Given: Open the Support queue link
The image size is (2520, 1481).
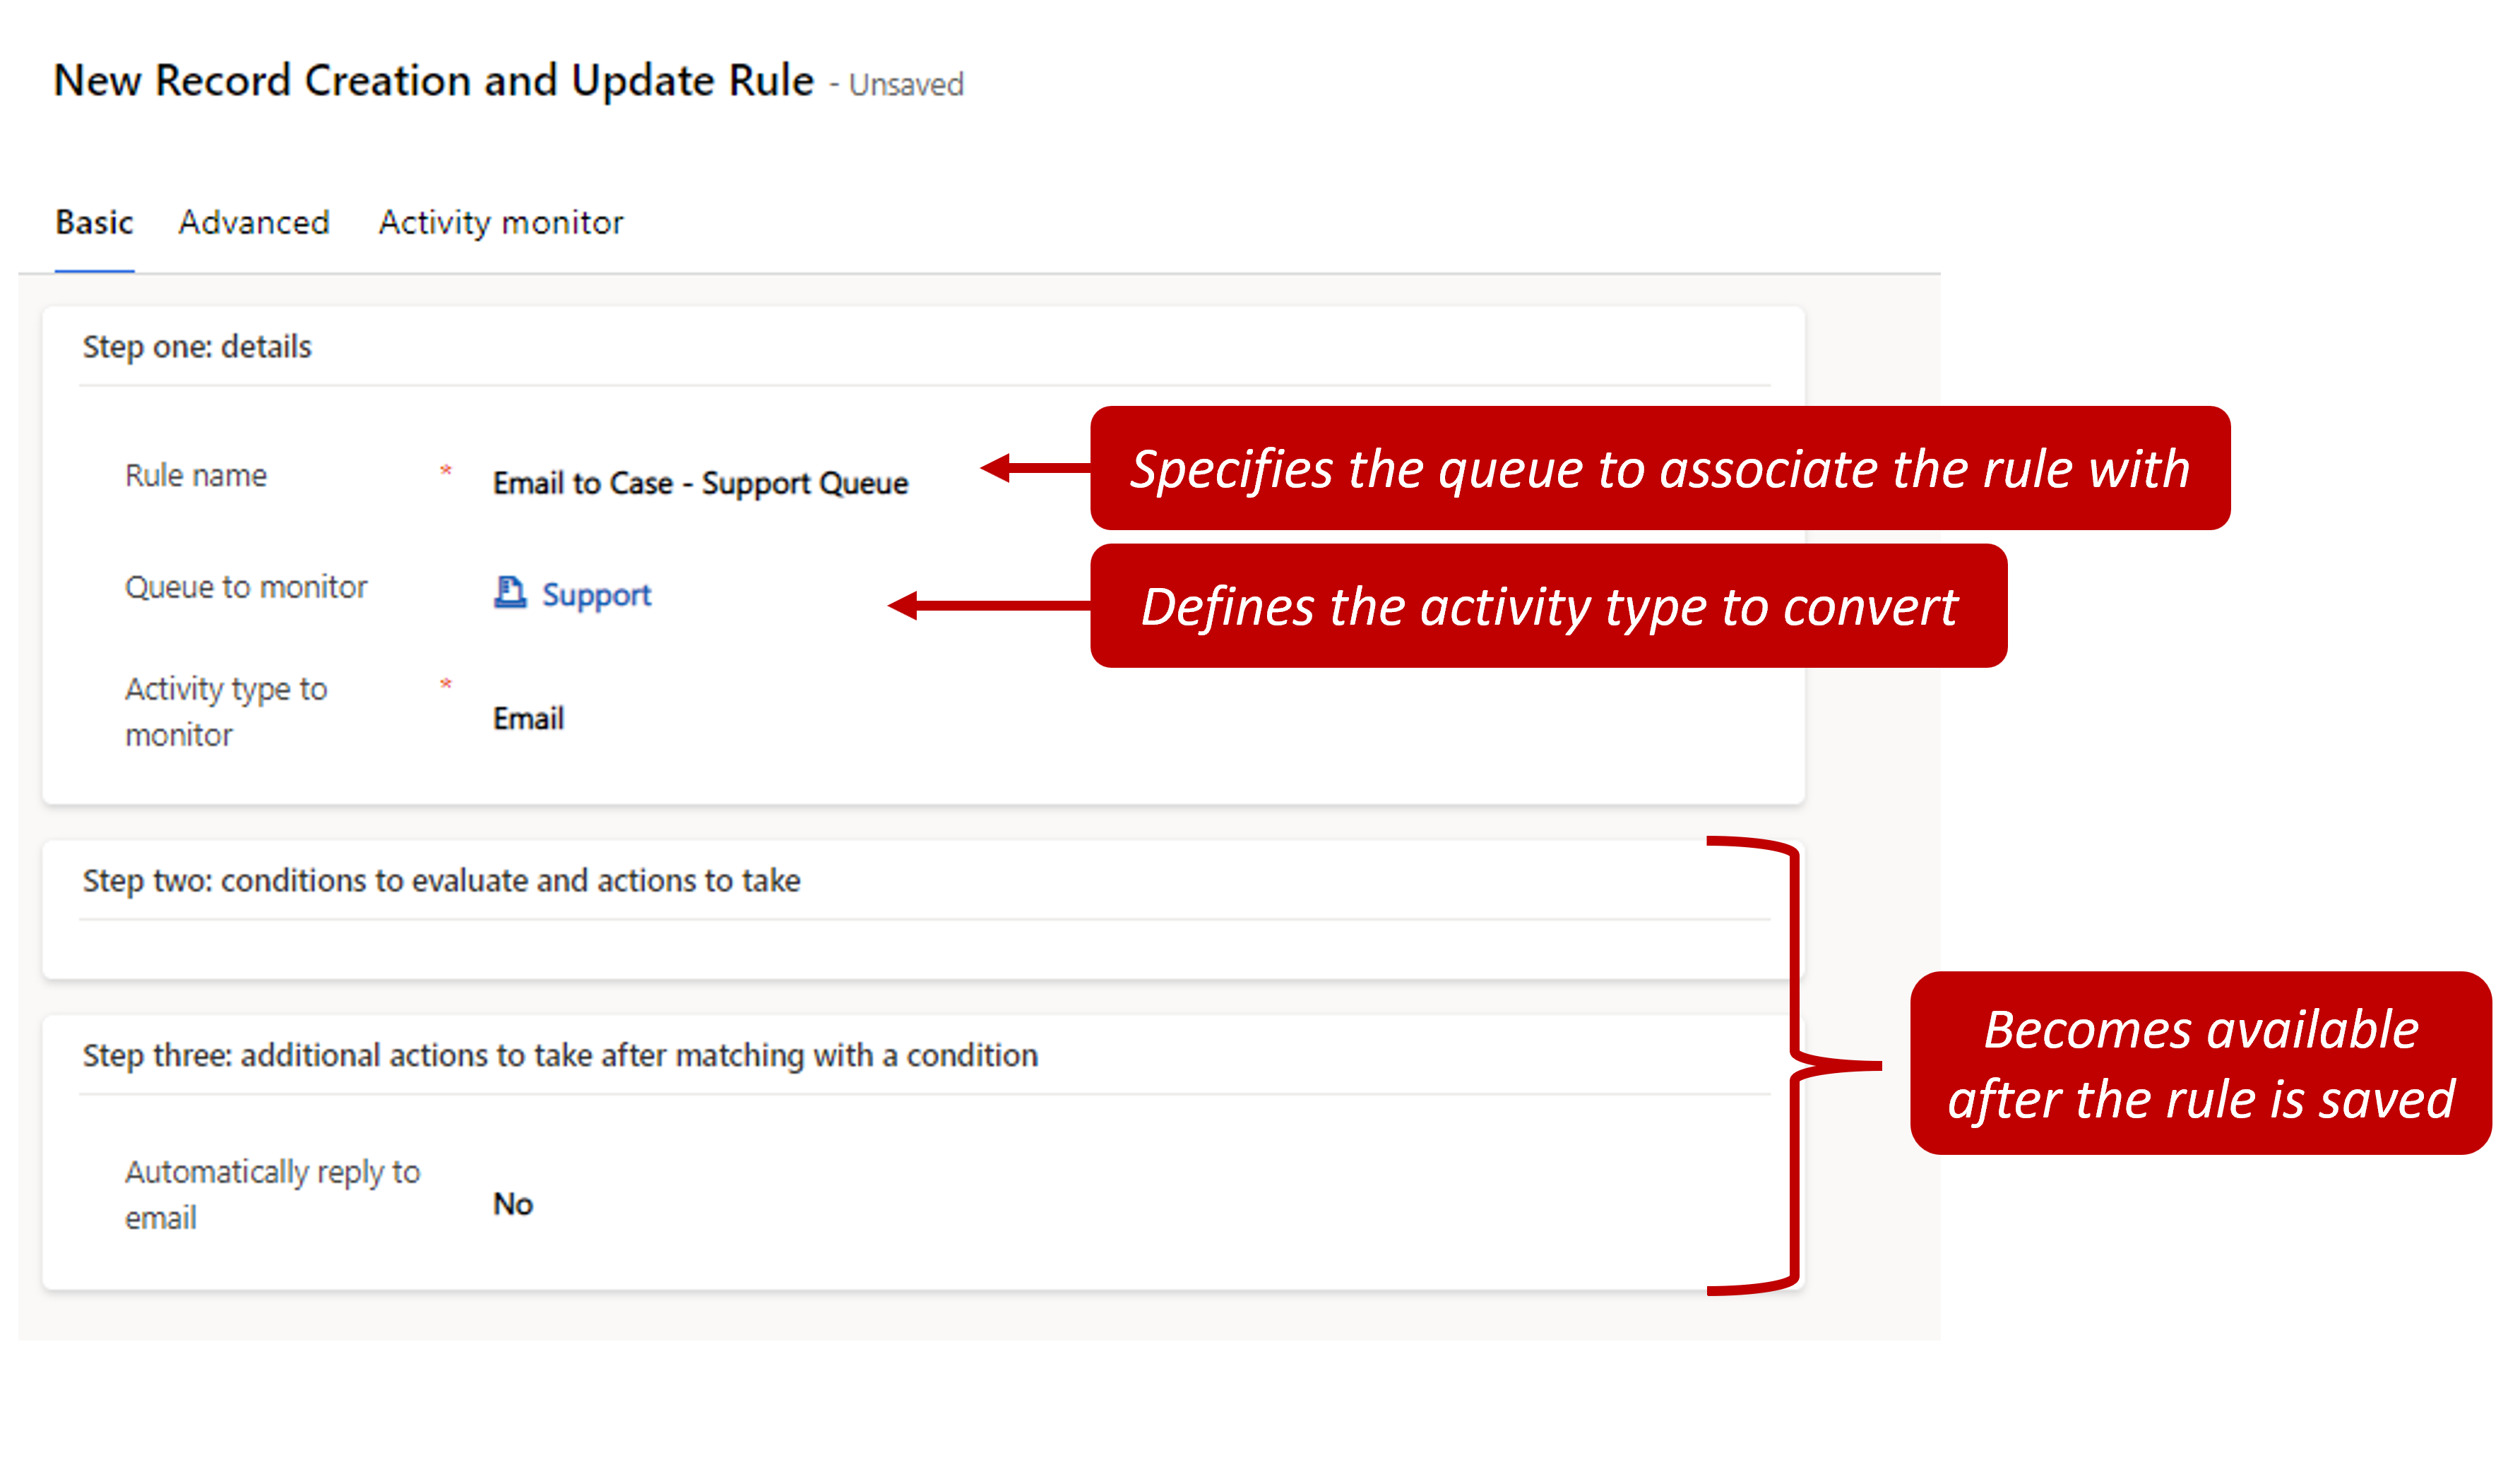Looking at the screenshot, I should (596, 596).
